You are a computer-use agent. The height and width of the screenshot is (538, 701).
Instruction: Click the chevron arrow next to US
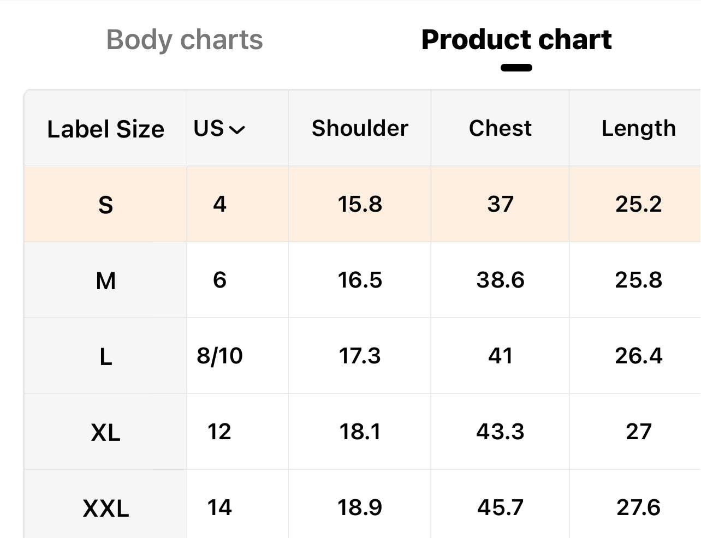[237, 130]
